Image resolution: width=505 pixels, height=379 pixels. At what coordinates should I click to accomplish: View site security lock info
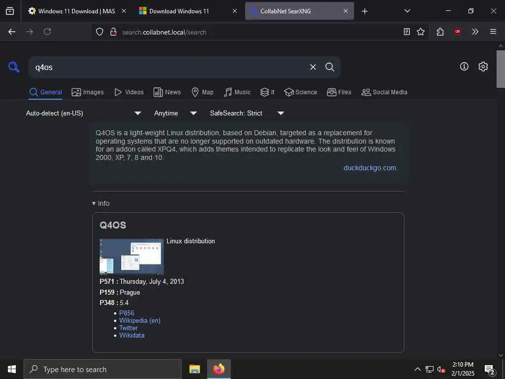[x=113, y=32]
